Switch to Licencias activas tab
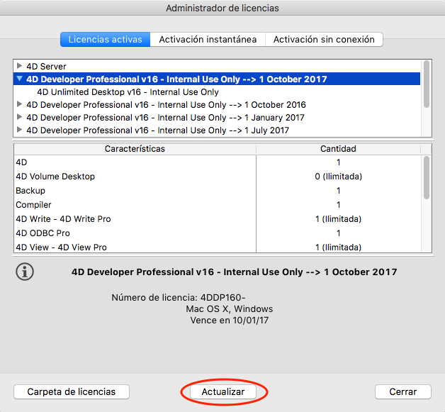The height and width of the screenshot is (412, 445). pyautogui.click(x=105, y=39)
